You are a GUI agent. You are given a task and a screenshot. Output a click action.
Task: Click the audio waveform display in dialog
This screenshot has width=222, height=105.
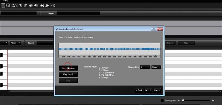110,49
